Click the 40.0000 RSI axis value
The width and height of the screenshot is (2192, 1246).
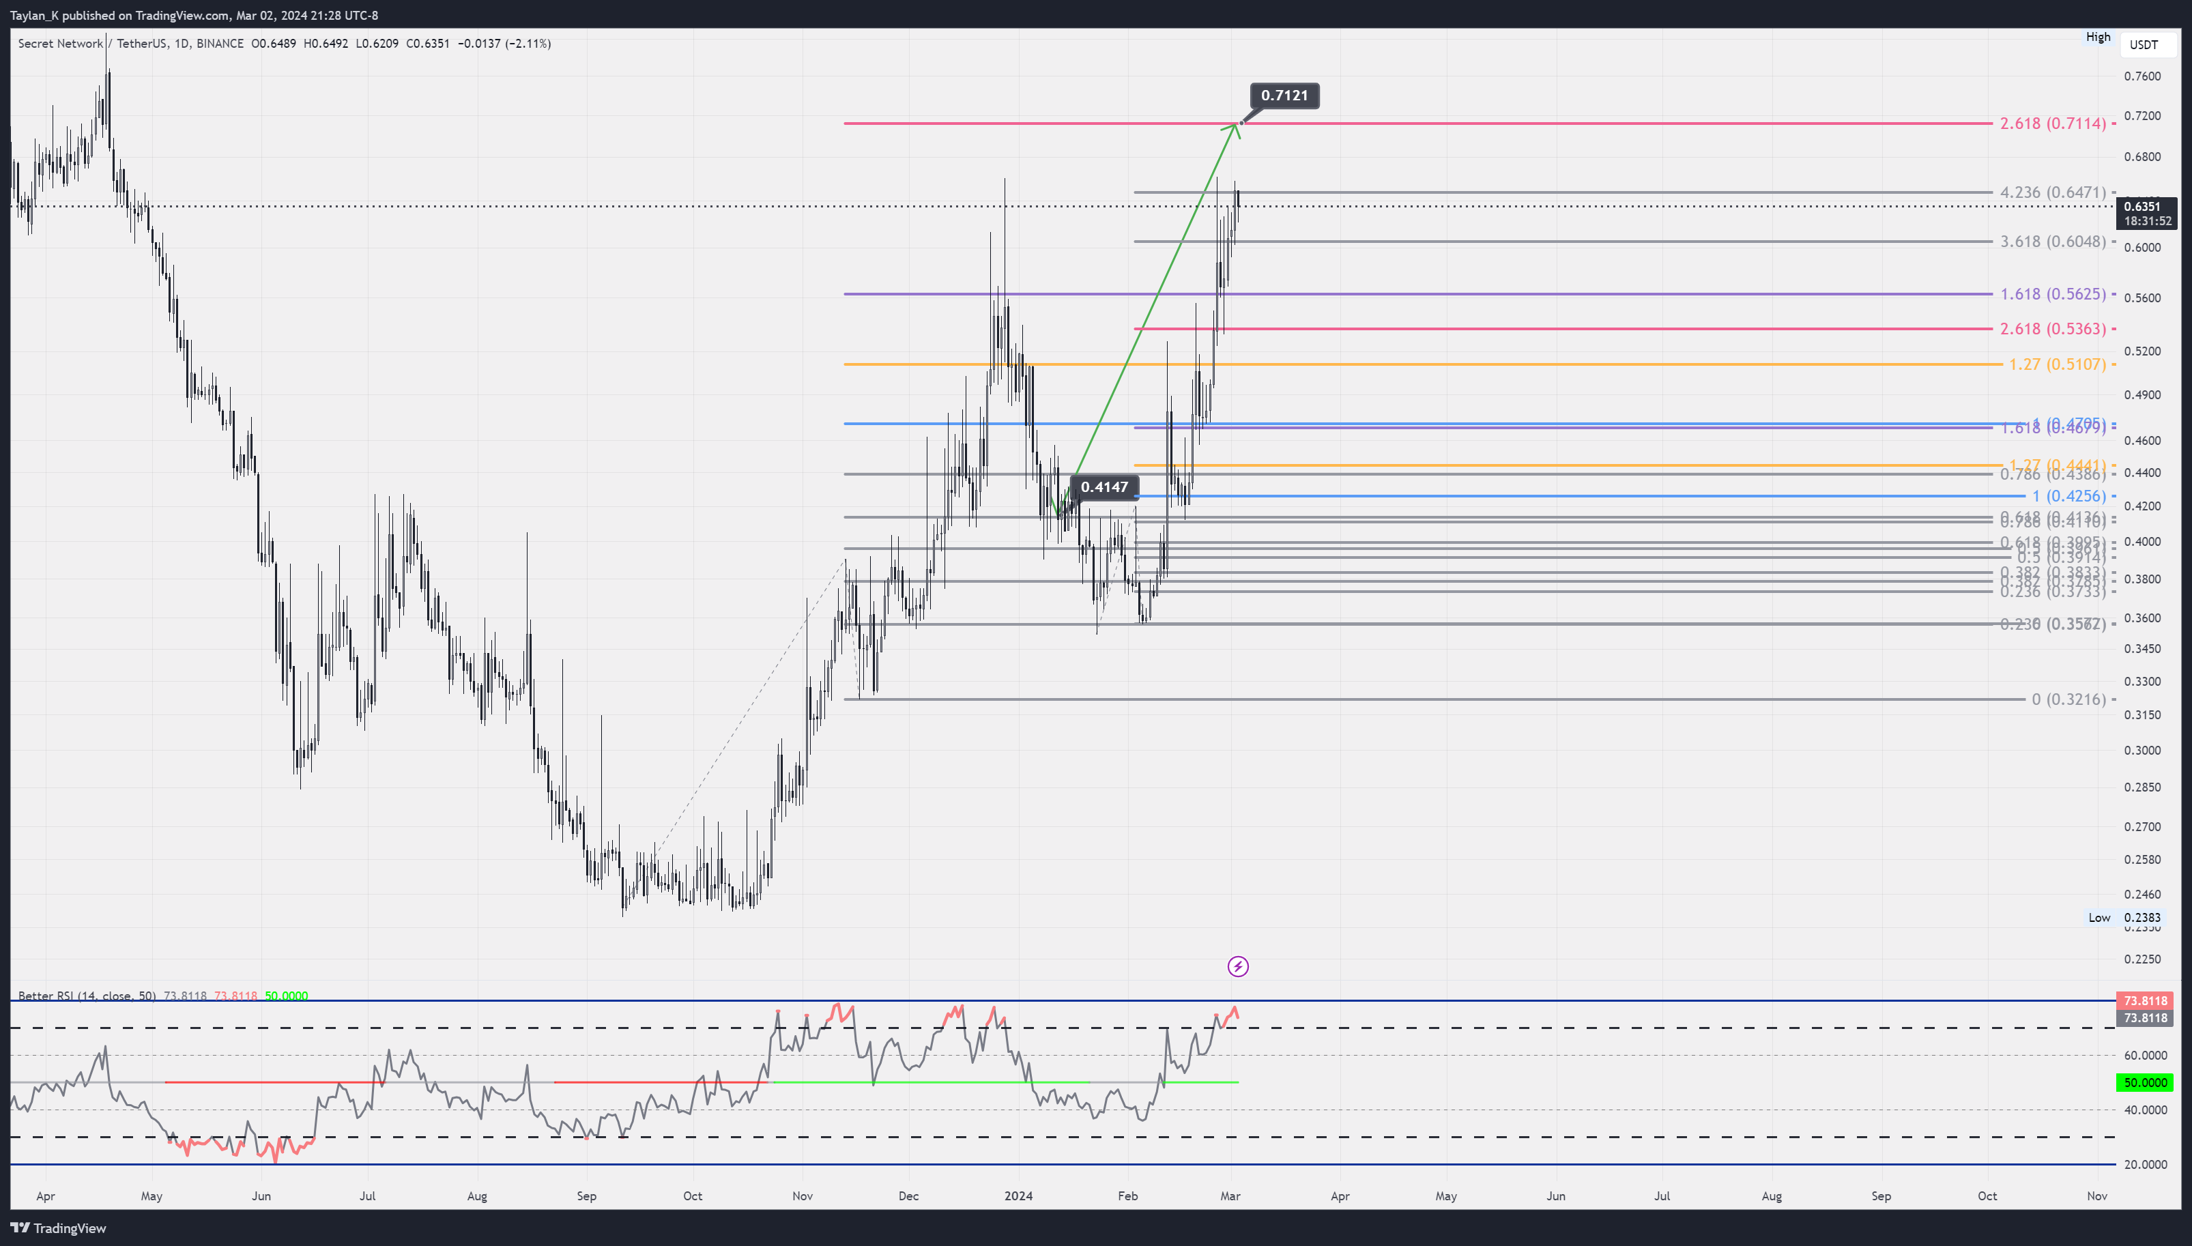click(x=2145, y=1110)
